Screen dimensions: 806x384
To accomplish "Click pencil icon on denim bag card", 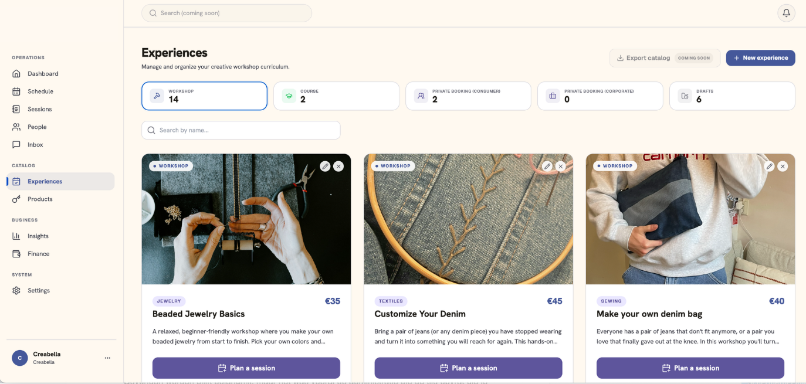I will tap(770, 166).
